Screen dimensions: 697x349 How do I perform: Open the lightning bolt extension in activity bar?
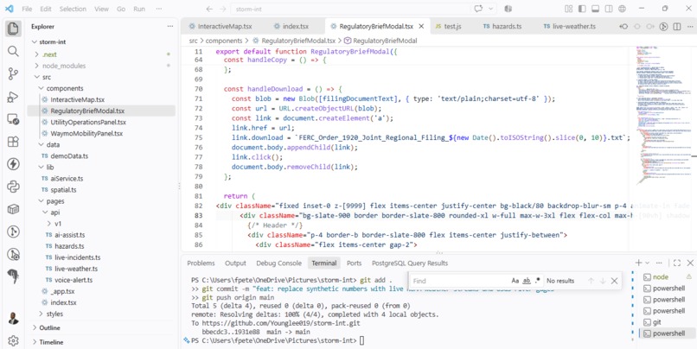coord(13,164)
